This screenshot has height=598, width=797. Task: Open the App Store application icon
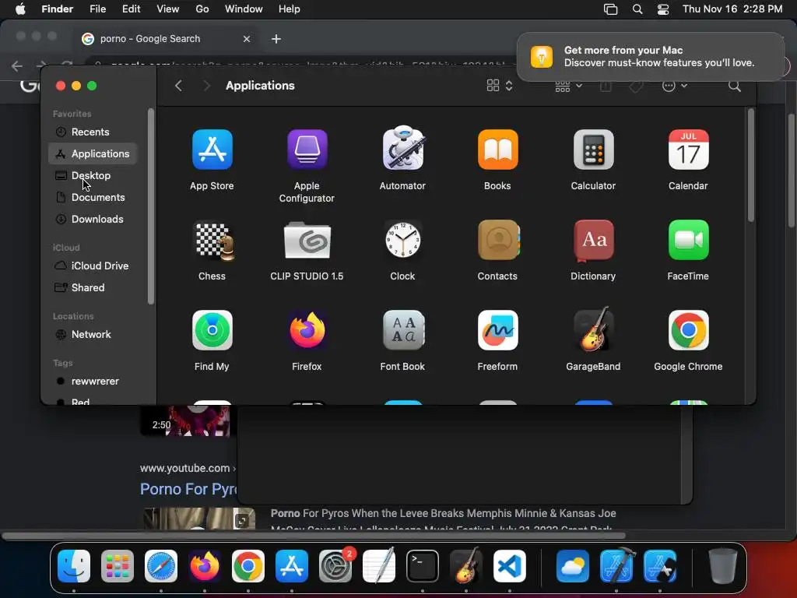[212, 149]
